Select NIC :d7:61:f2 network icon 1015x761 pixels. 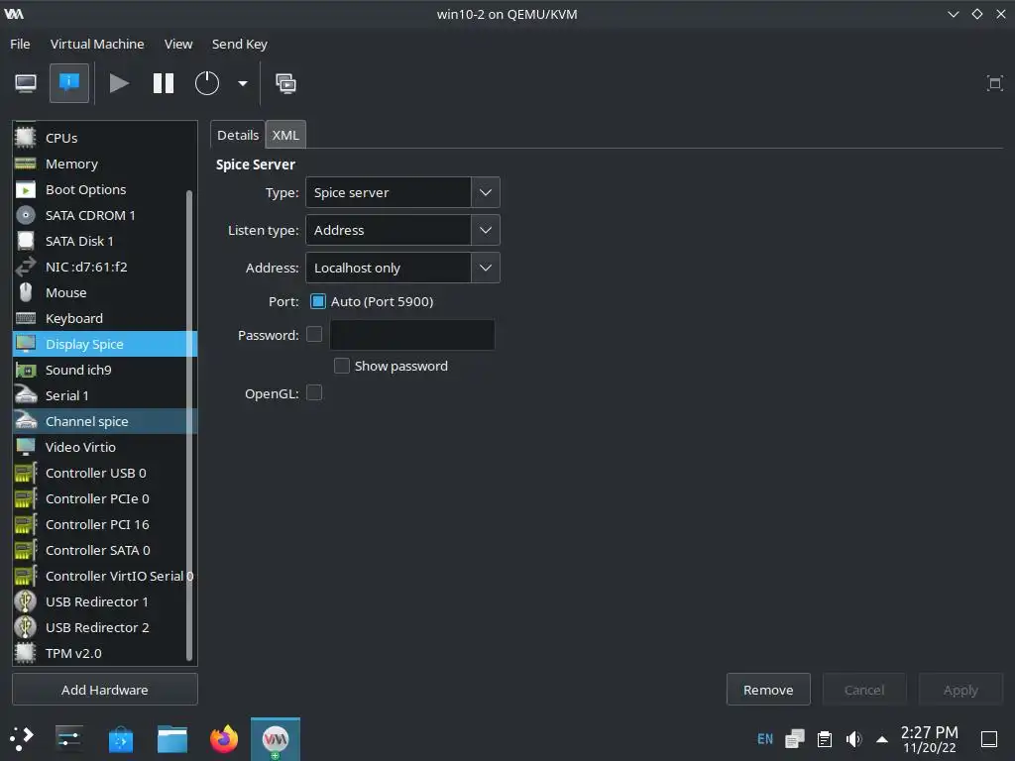(x=25, y=267)
